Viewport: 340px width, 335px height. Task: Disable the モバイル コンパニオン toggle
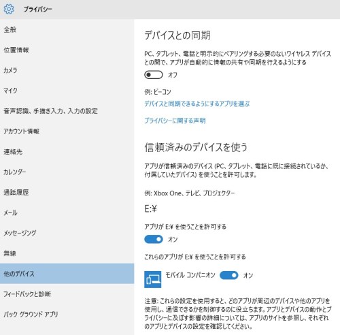click(229, 275)
